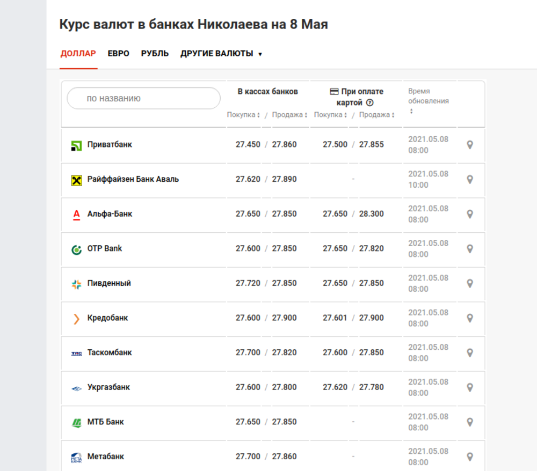Open Райффайзен Банк Аваль link

tap(133, 179)
